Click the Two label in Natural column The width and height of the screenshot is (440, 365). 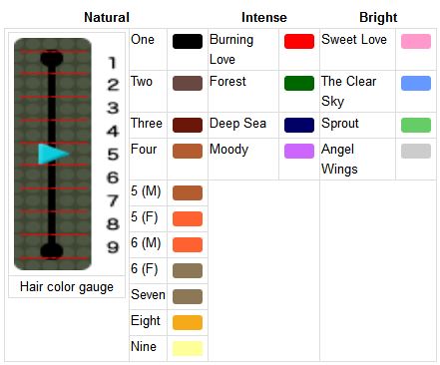click(142, 82)
